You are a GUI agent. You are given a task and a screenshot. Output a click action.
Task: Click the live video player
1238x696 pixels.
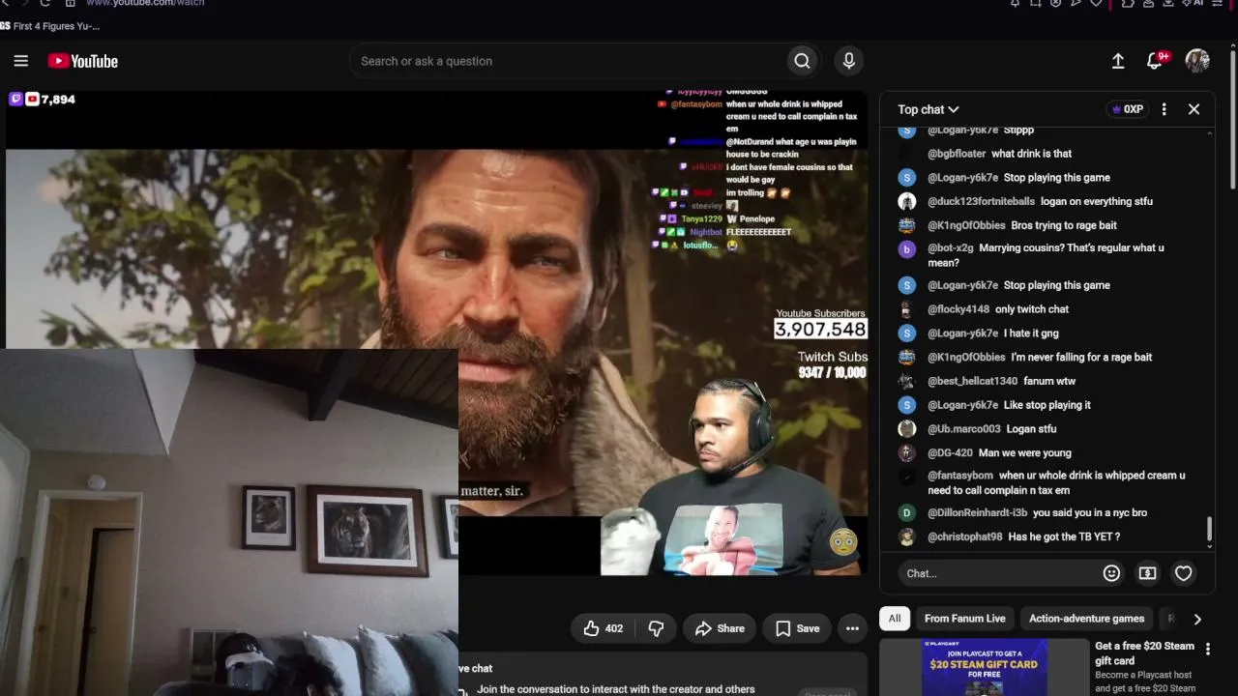[x=436, y=332]
